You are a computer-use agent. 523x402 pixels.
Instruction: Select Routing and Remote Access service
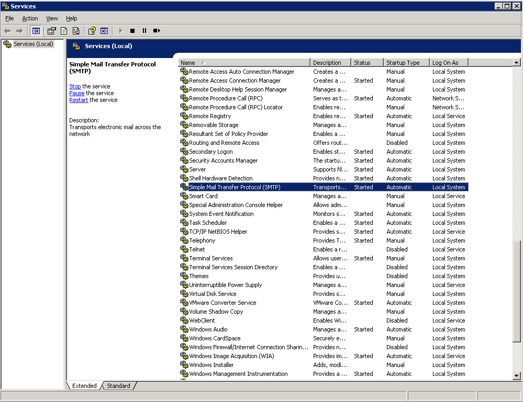click(x=224, y=143)
